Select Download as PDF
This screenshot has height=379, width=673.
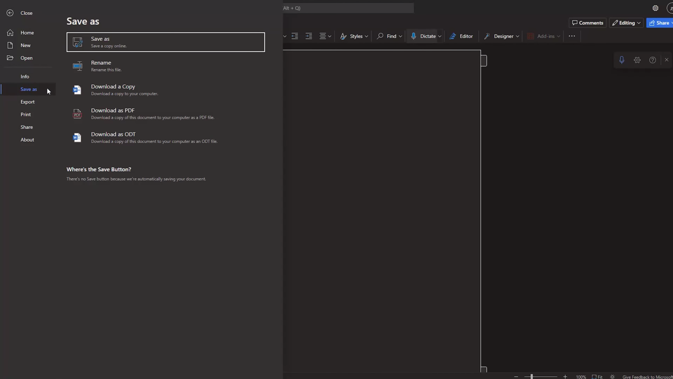[113, 113]
